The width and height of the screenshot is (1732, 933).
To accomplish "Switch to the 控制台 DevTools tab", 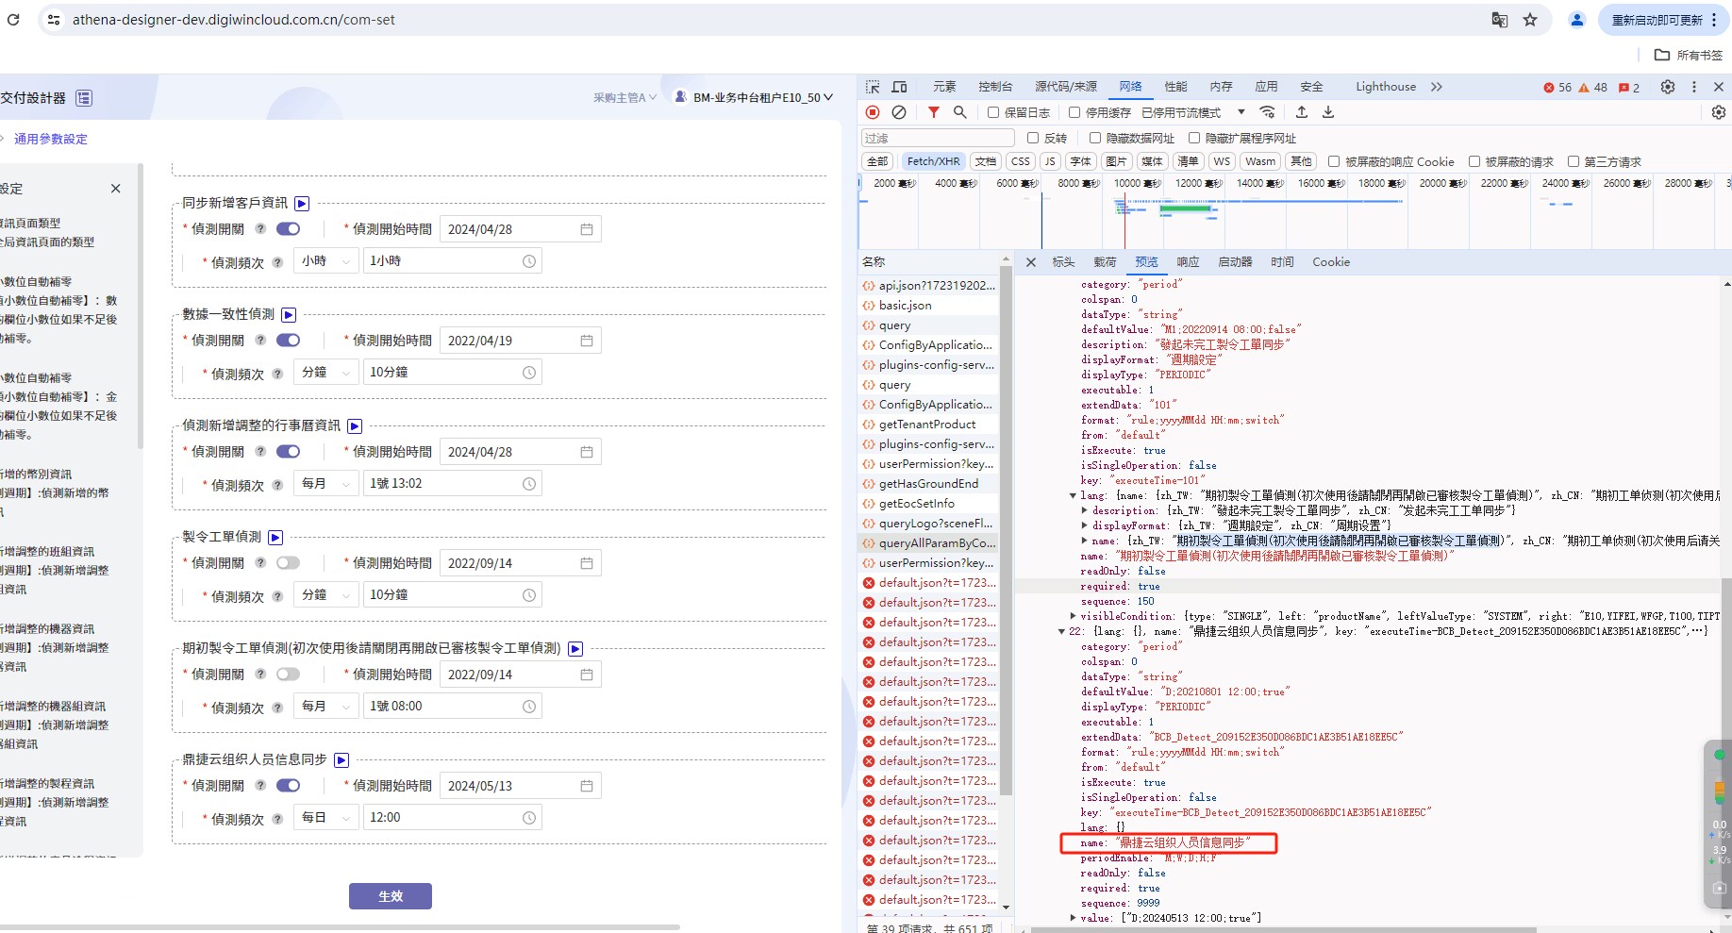I will point(995,87).
